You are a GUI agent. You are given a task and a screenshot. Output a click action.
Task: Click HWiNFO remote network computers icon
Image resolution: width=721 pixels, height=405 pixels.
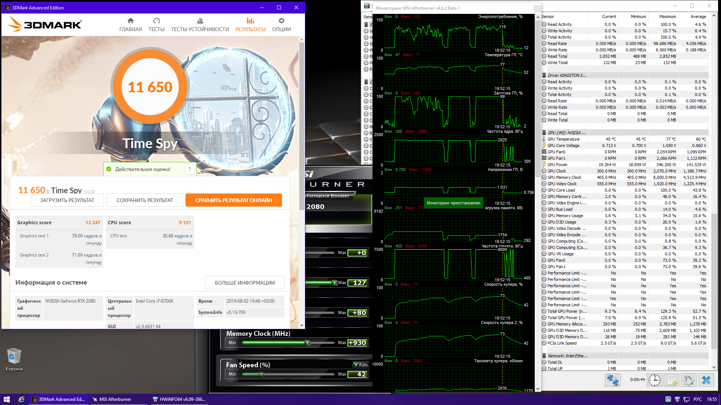click(612, 380)
